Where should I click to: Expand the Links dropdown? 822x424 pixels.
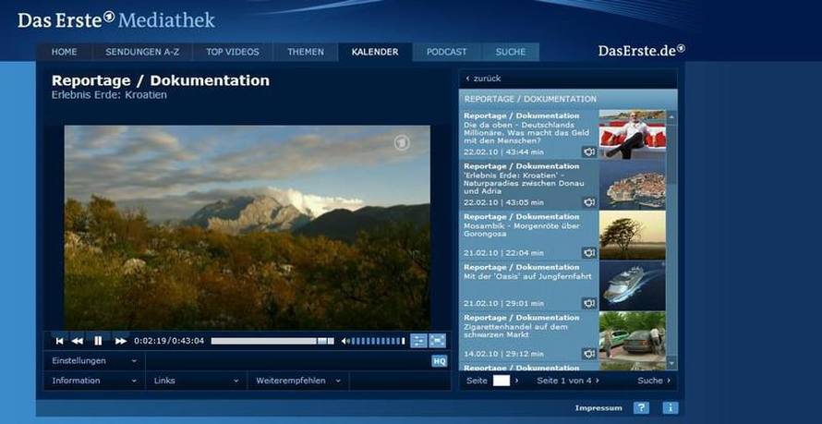[x=196, y=381]
